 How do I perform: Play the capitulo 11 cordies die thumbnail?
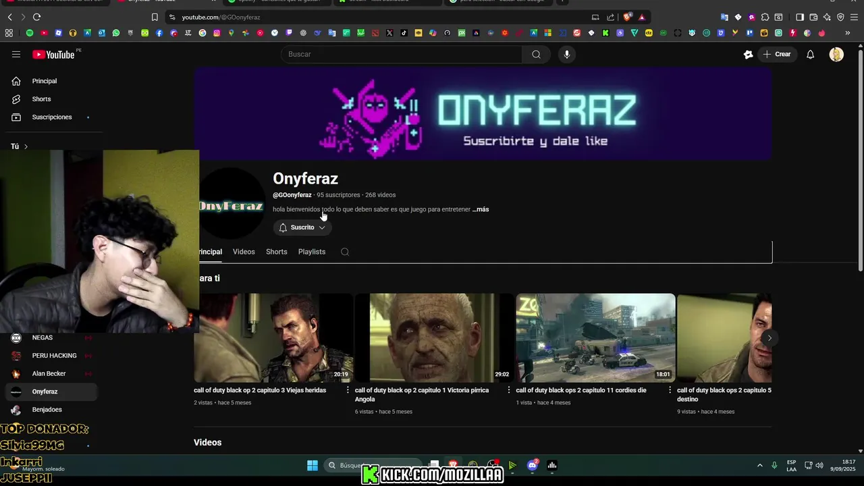[595, 337]
